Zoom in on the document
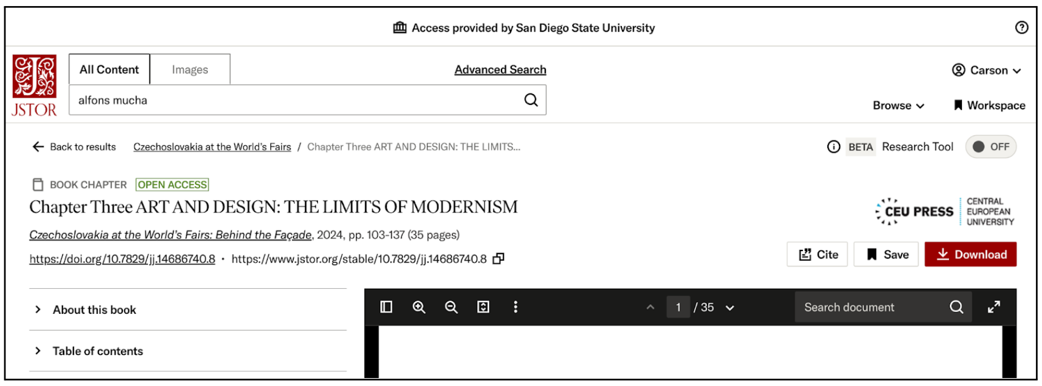Screen dimensions: 1042x386 click(x=419, y=307)
